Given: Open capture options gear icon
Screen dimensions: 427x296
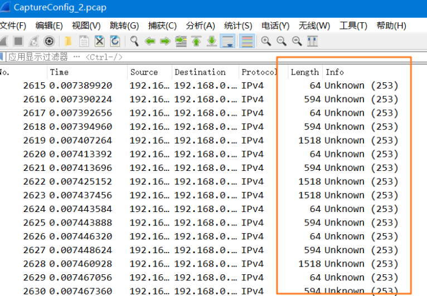Looking at the screenshot, I should [49, 41].
